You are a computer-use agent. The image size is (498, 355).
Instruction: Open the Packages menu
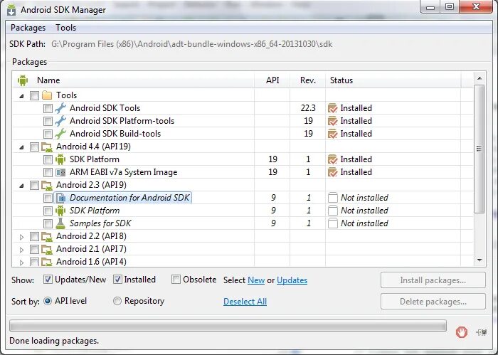(x=28, y=28)
